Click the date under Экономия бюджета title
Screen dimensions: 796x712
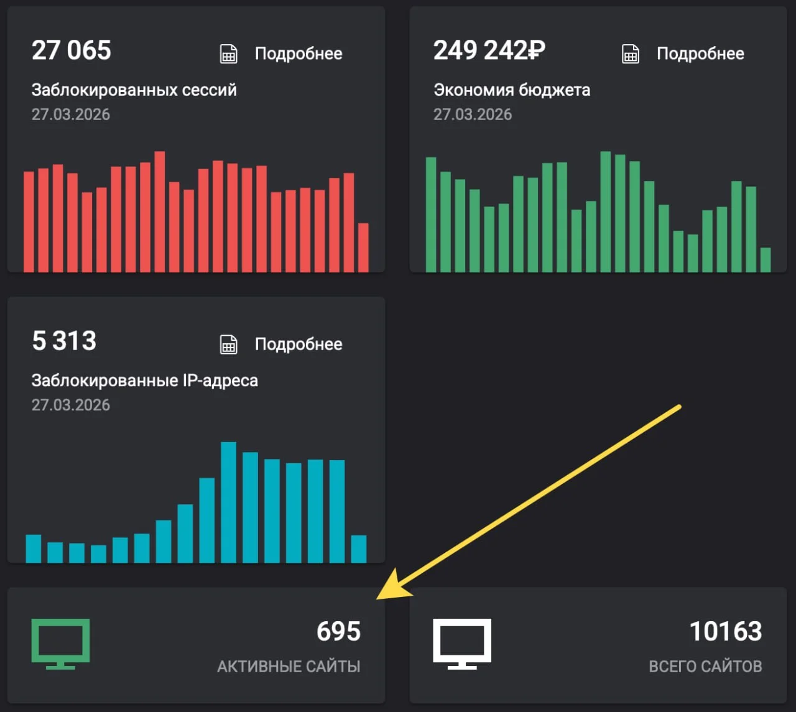(x=473, y=114)
